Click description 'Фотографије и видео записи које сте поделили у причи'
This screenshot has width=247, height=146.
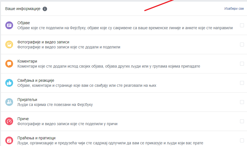[67, 124]
